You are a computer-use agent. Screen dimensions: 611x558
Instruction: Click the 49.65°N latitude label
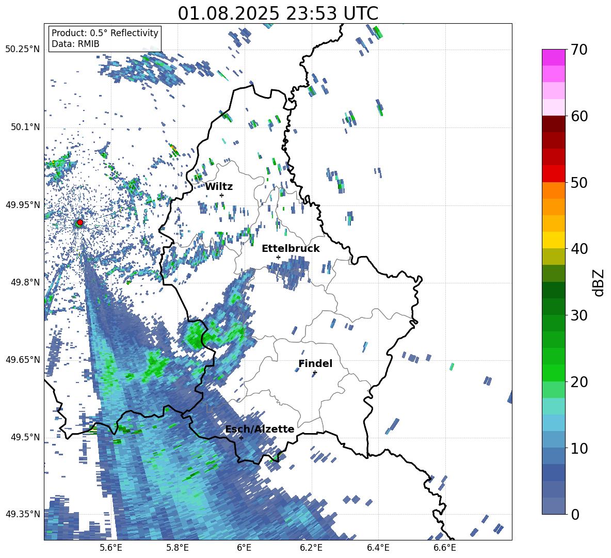[23, 360]
